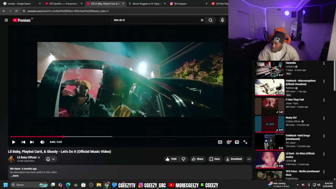
Task: Close the moneky Google Search tab
Action: click(40, 4)
